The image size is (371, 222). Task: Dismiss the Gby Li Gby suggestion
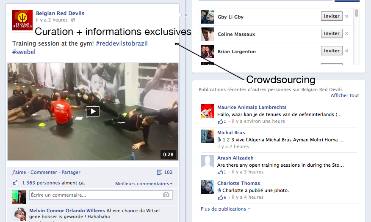346,16
